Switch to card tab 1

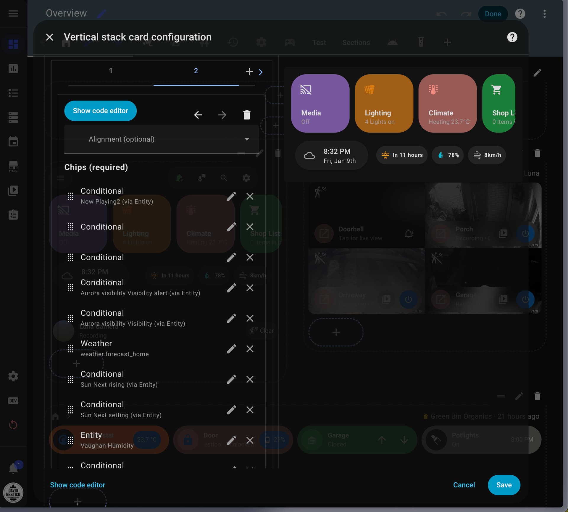[x=111, y=71]
